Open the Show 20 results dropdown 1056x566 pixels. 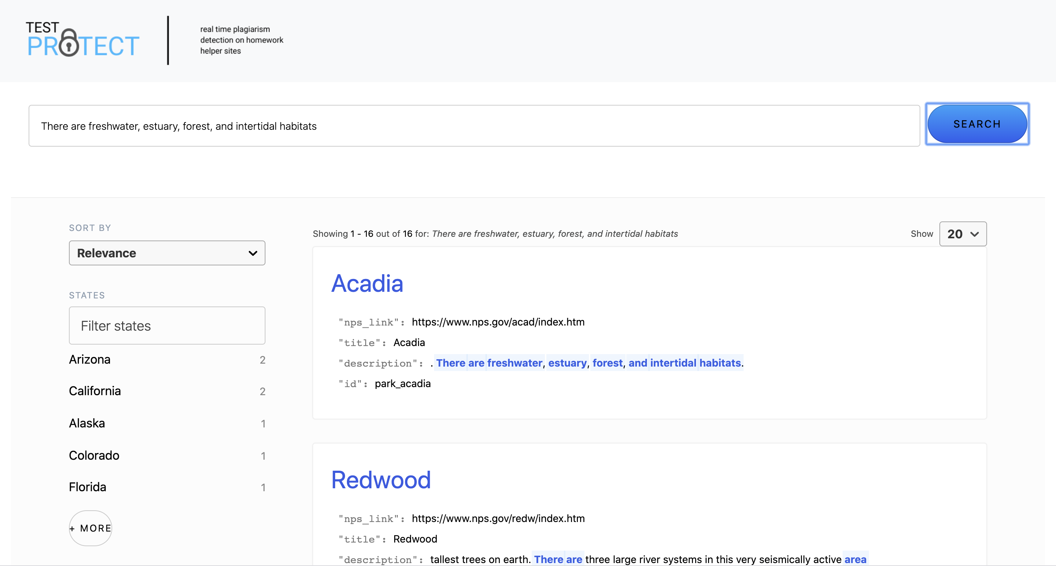[x=962, y=234]
